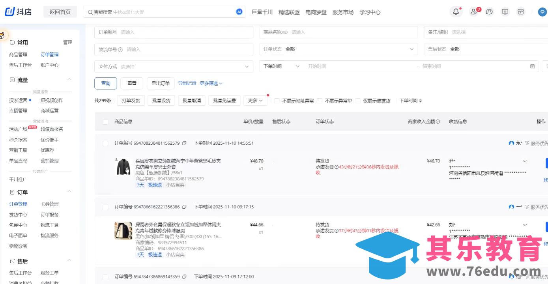Enable 不展示地址异常 checkbox
Viewport: 548px width, 284px height.
(x=277, y=101)
